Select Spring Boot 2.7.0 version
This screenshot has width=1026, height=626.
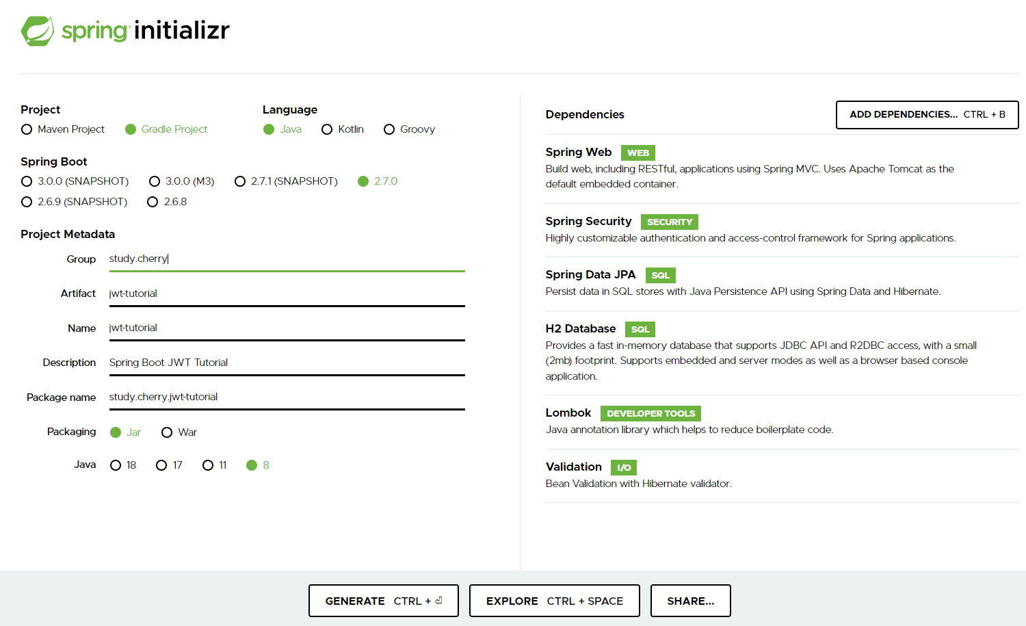tap(378, 181)
